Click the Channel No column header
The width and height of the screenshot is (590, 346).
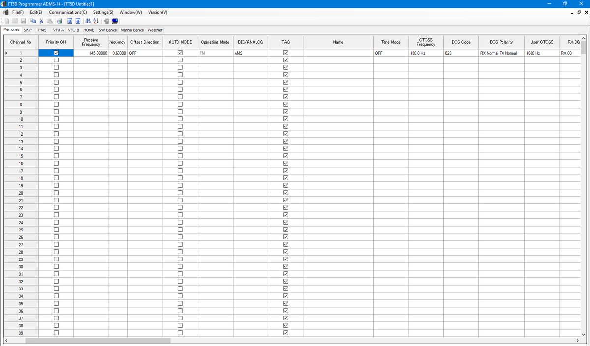tap(21, 42)
